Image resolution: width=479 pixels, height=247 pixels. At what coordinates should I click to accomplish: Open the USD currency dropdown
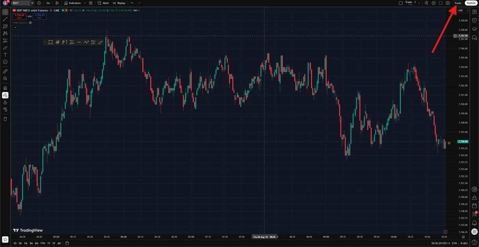tap(463, 11)
